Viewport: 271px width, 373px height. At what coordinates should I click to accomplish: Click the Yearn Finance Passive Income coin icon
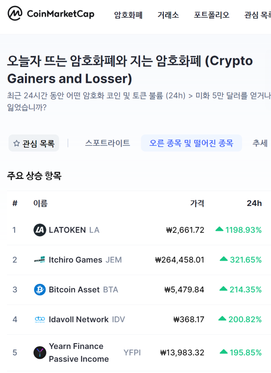coord(39,352)
